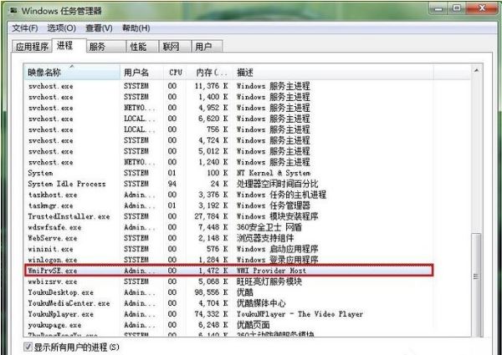Sort by the 用户名 column header
This screenshot has width=502, height=355.
(x=142, y=73)
